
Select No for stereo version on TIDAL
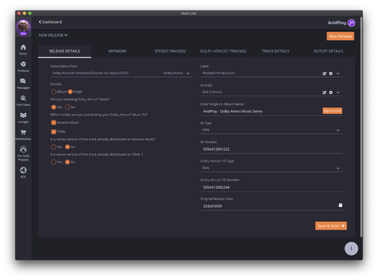pyautogui.click(x=68, y=162)
